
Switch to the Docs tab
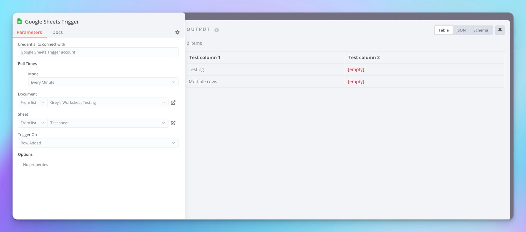pos(58,32)
